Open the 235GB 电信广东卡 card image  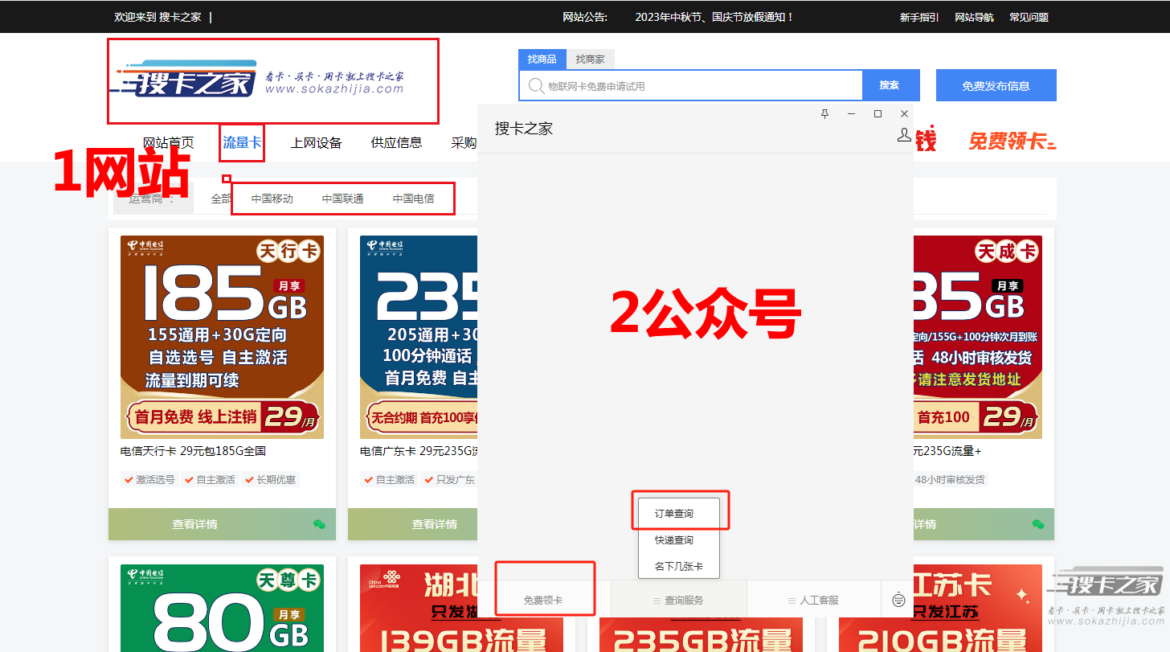point(419,337)
